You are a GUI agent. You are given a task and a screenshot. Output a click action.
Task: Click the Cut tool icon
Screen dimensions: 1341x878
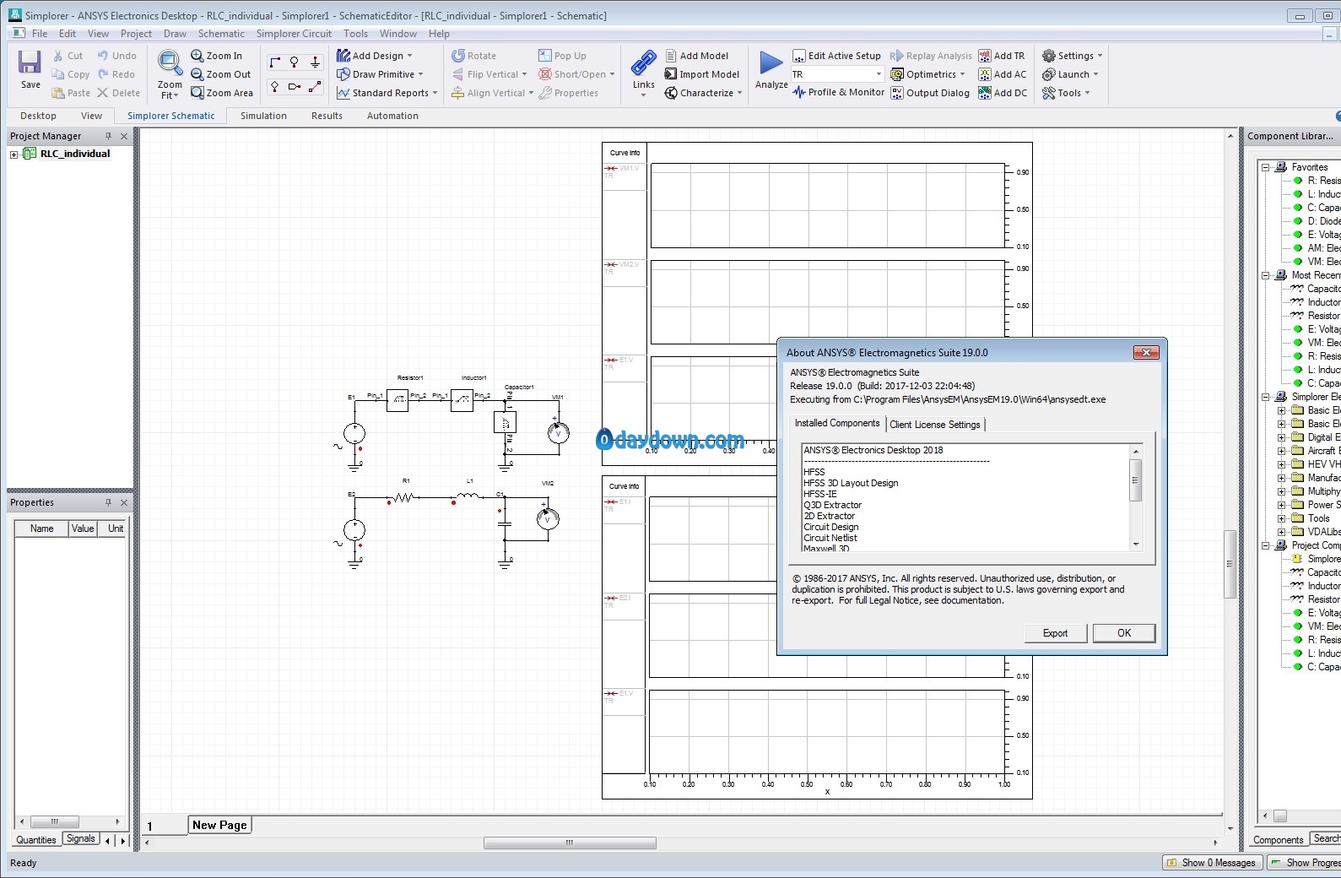click(58, 56)
